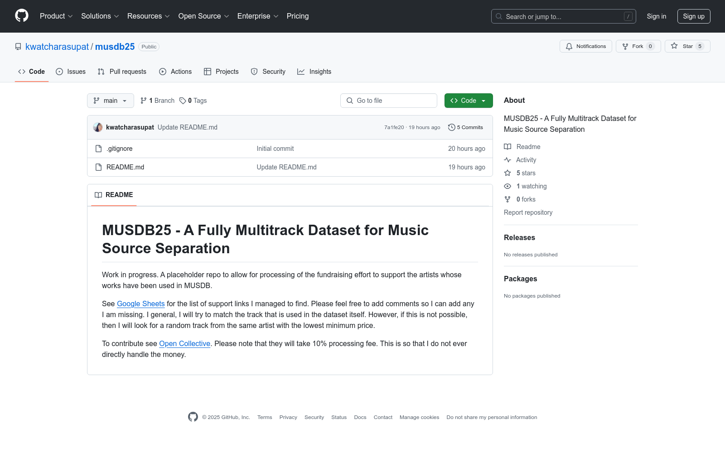Image resolution: width=725 pixels, height=453 pixels.
Task: Open the Product dropdown menu
Action: 56,16
